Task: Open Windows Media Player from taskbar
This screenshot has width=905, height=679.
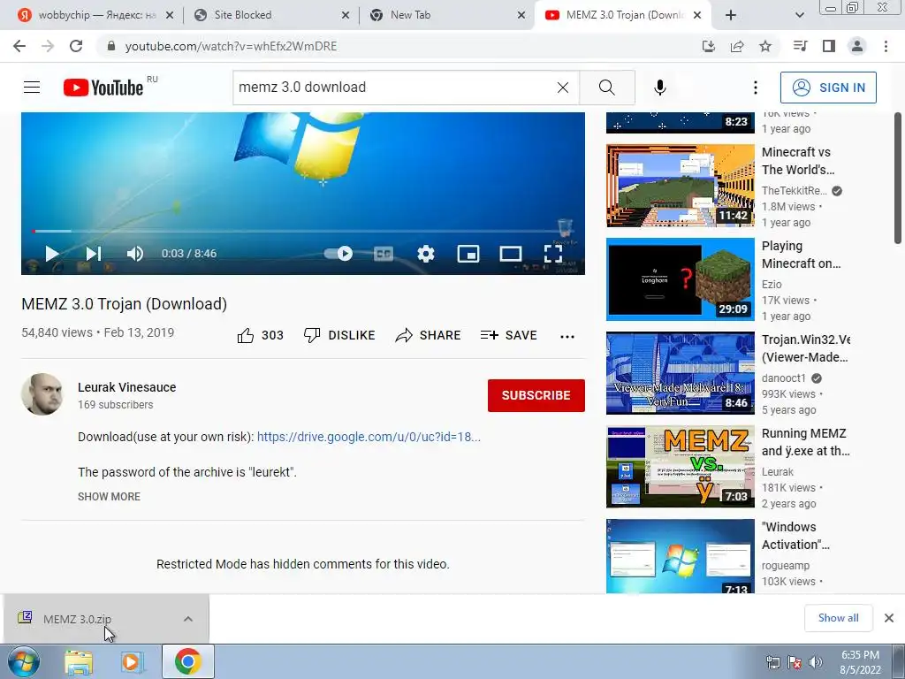Action: click(133, 661)
